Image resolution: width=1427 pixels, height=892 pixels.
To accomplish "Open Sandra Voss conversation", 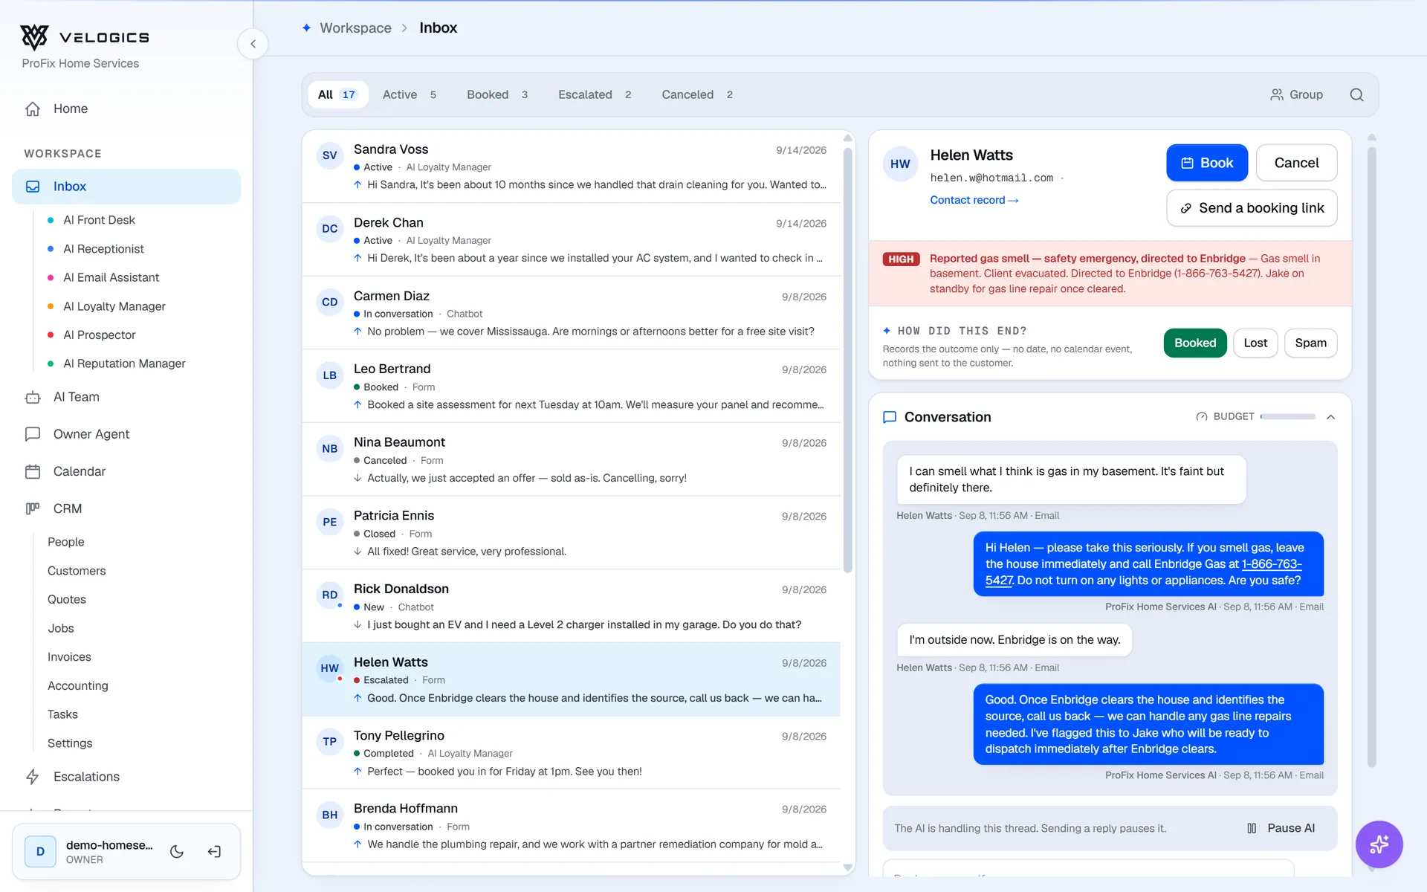I will click(x=571, y=167).
